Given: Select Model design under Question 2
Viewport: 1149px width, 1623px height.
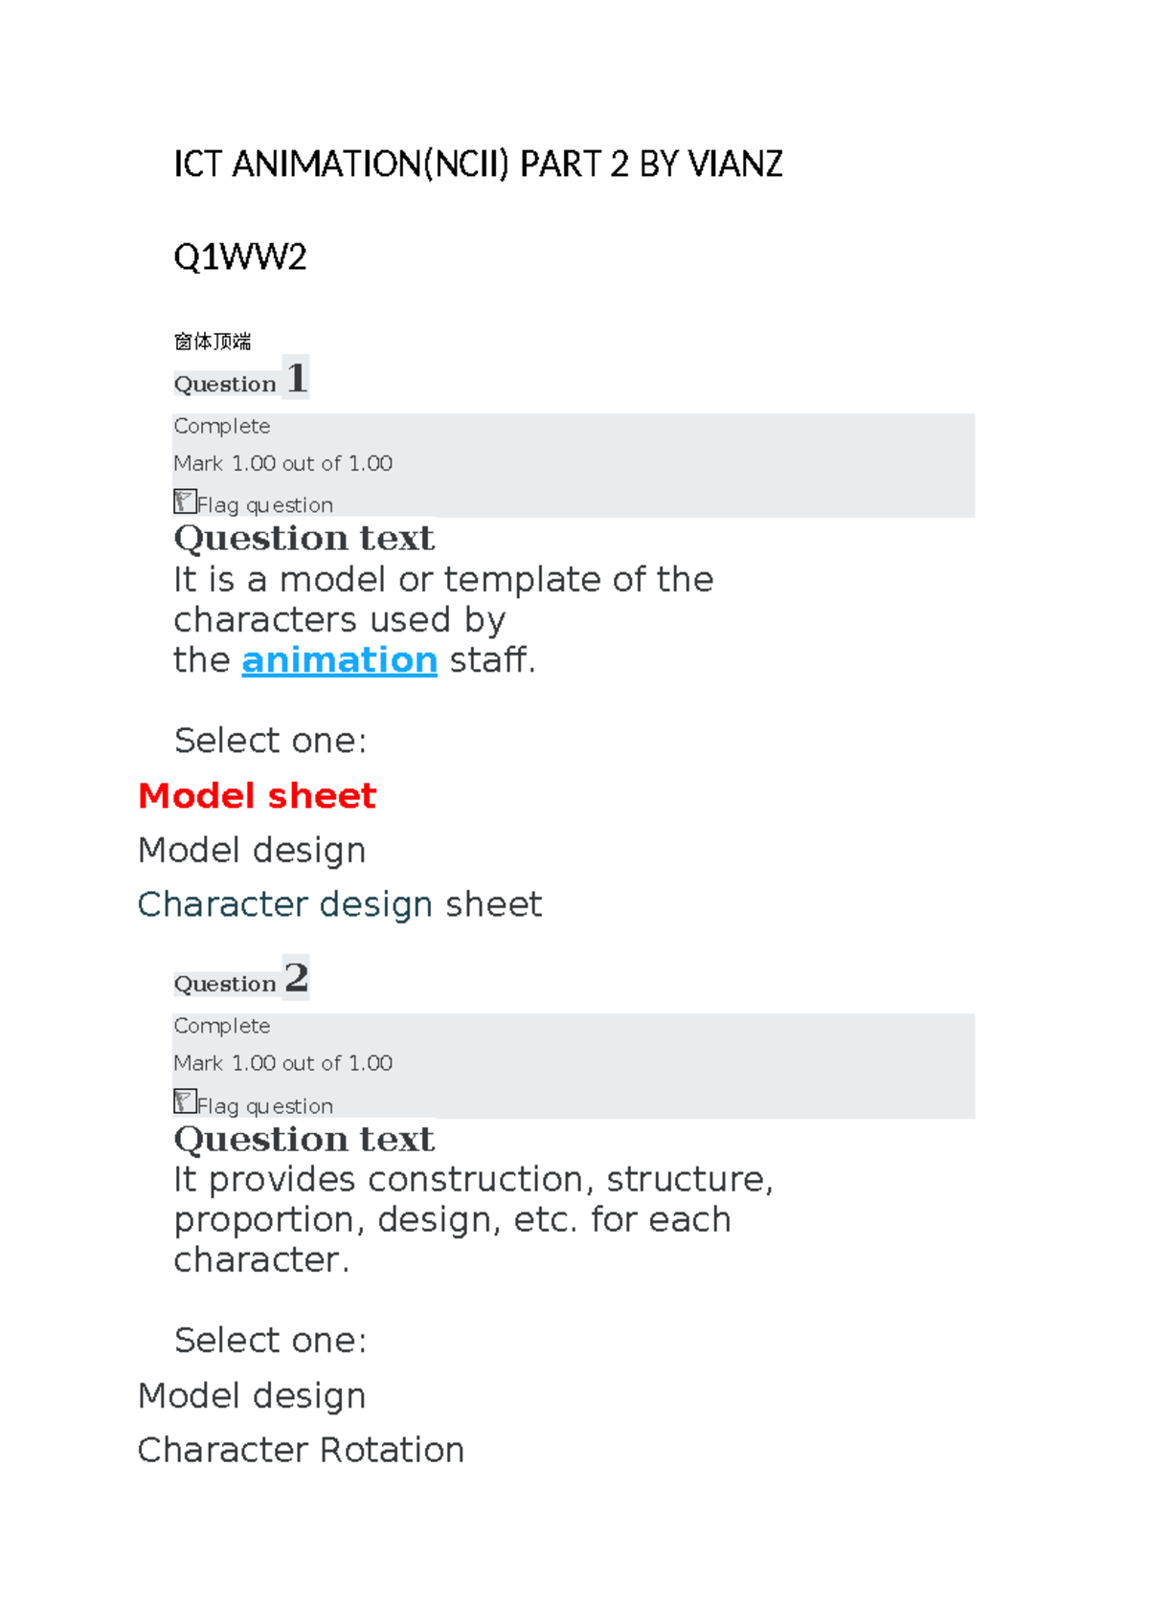Looking at the screenshot, I should (x=252, y=1396).
